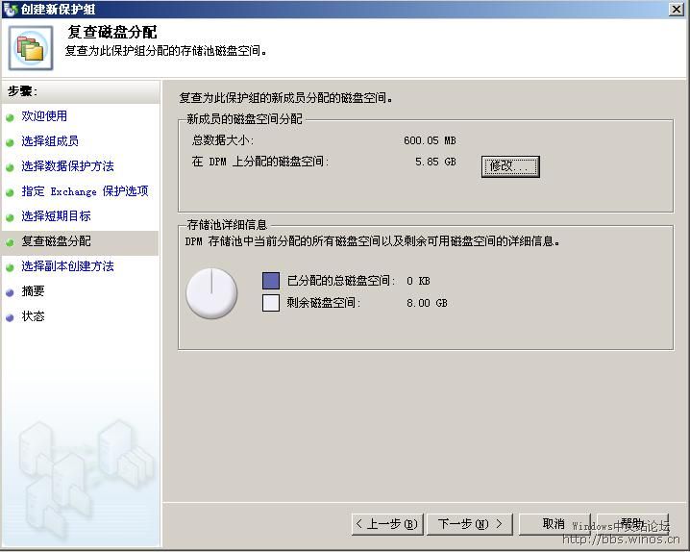This screenshot has width=690, height=552.
Task: Click blue bullet beside 摘要 step
Action: point(11,292)
